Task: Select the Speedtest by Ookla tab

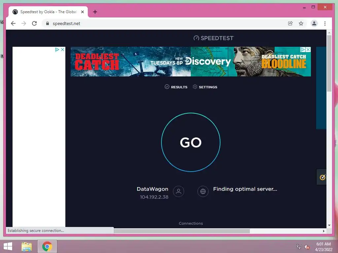Action: tap(48, 12)
